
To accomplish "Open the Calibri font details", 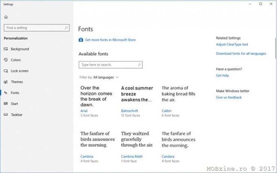I will pos(166,111).
